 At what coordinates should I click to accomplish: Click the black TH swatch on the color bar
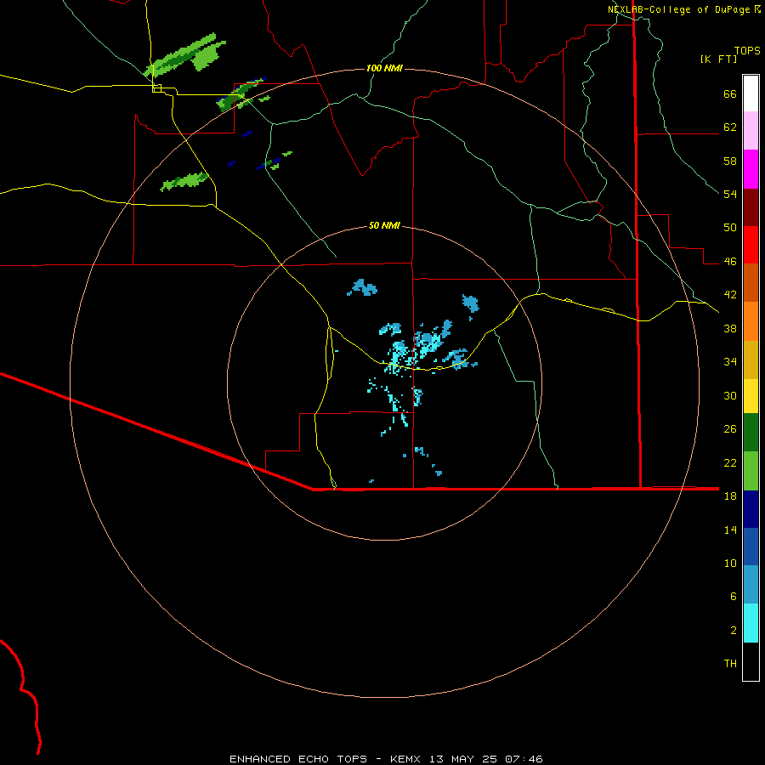pyautogui.click(x=751, y=661)
